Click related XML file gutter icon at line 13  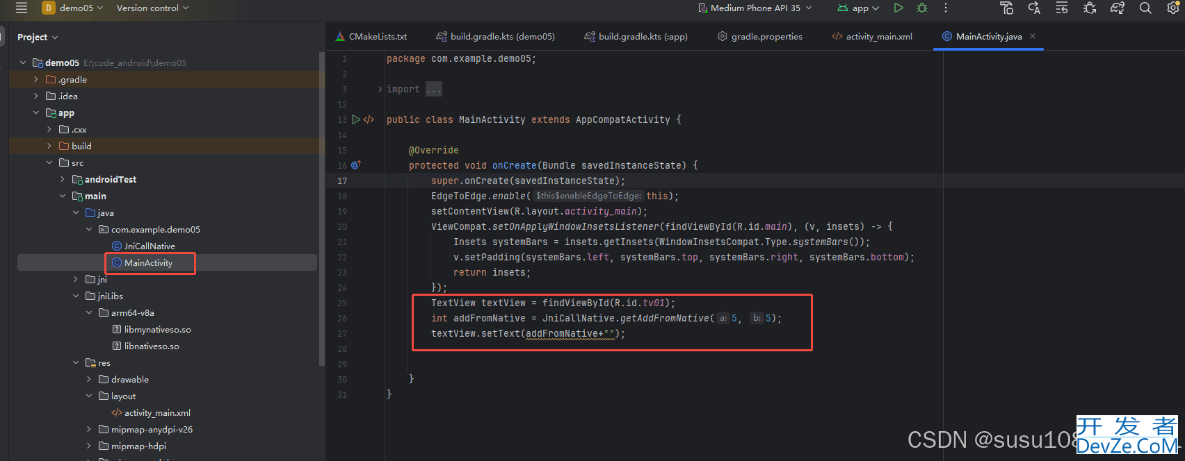pyautogui.click(x=369, y=119)
